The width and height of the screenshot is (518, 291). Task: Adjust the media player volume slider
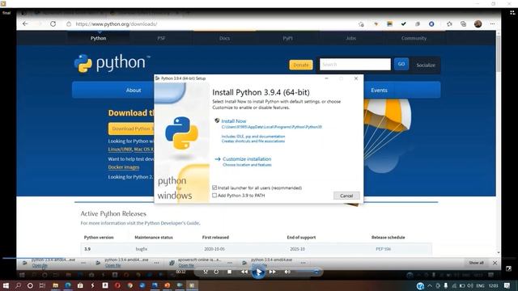pyautogui.click(x=307, y=272)
